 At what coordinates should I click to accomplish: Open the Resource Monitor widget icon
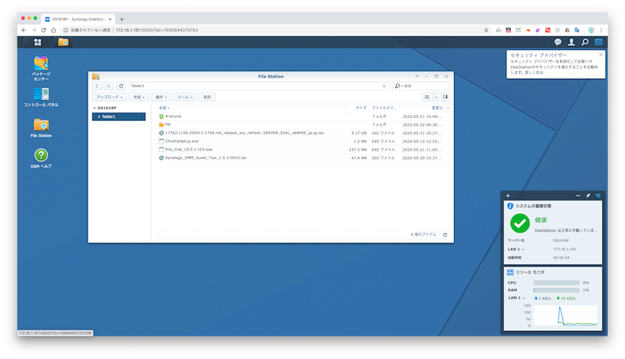[x=510, y=272]
